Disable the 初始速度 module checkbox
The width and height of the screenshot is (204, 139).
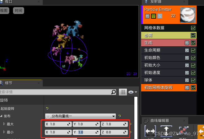[187, 73]
